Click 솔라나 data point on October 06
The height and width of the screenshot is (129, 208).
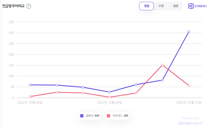click(30, 85)
